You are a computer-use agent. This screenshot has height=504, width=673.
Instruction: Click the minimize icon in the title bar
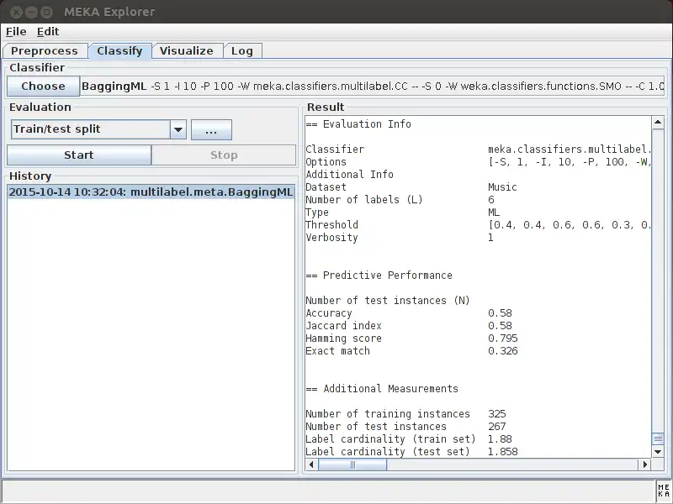(x=31, y=12)
